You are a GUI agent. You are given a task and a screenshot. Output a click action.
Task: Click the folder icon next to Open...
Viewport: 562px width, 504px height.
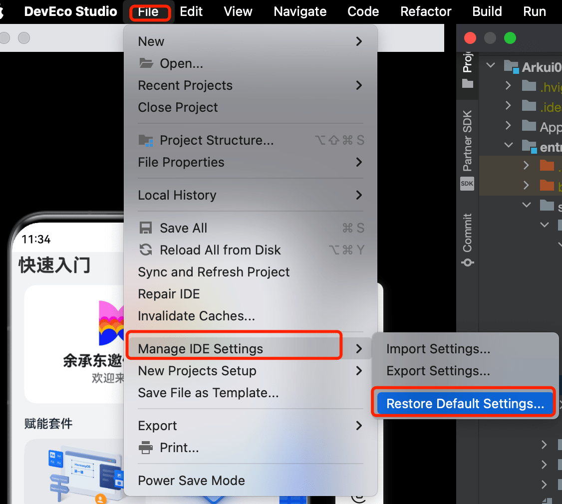point(146,63)
